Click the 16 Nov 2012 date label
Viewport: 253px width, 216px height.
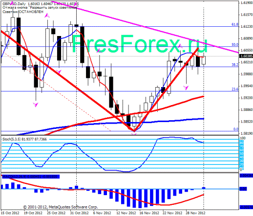point(149,213)
